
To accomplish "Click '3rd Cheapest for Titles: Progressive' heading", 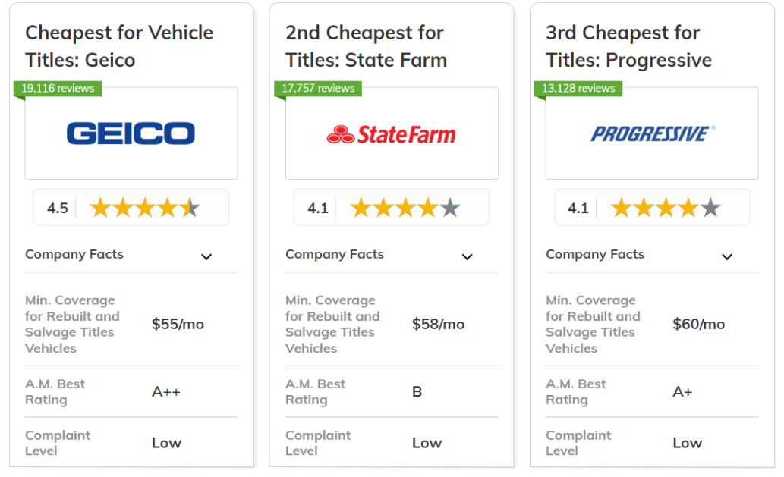I will (628, 46).
